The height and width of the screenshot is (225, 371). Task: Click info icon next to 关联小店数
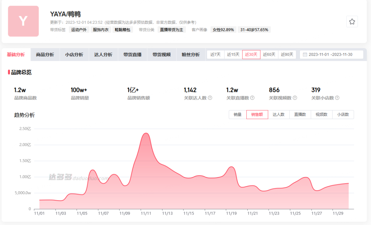click(337, 98)
